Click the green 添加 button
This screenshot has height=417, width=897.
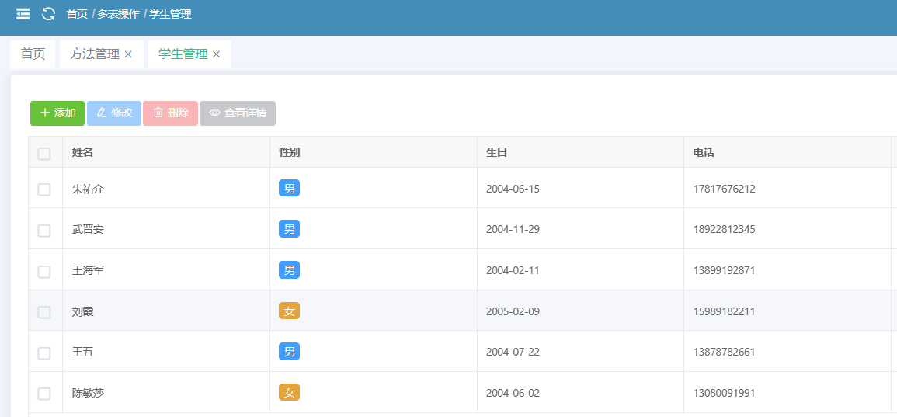[57, 113]
